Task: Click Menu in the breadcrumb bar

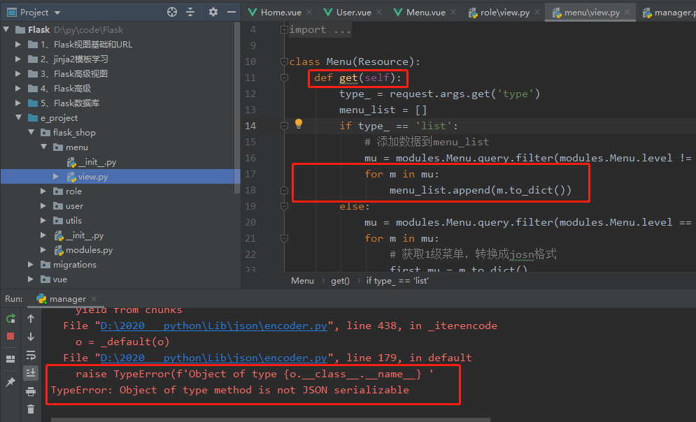Action: (x=302, y=281)
